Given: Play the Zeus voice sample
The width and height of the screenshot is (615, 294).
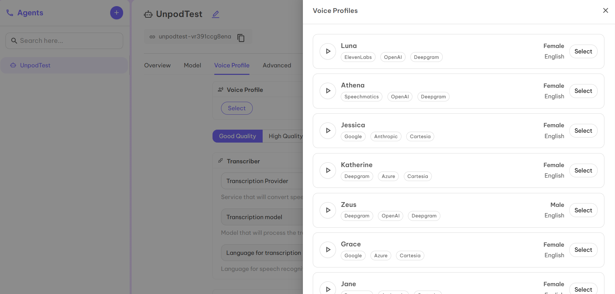Looking at the screenshot, I should [x=328, y=210].
